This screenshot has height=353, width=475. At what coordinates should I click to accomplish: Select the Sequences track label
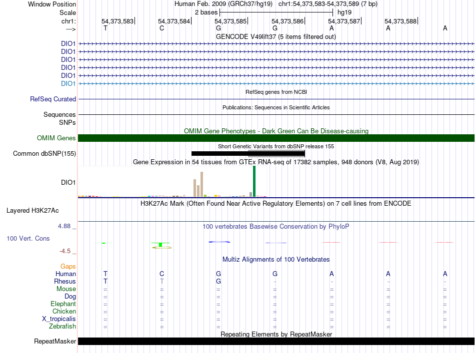click(x=59, y=115)
